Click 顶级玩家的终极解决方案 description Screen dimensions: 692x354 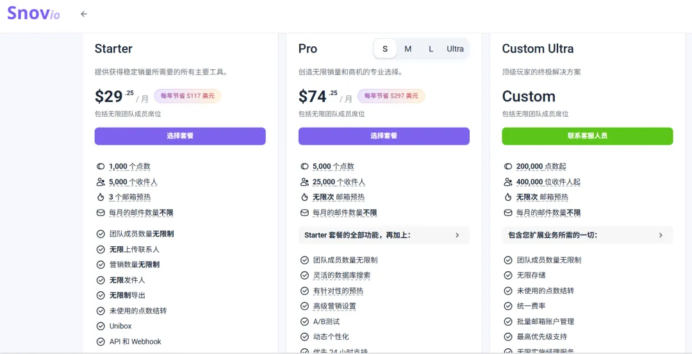541,72
